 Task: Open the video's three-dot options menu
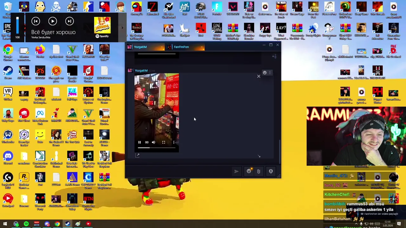174,142
